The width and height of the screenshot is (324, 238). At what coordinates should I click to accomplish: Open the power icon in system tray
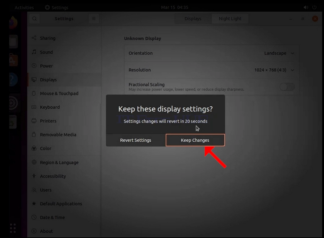(314, 8)
